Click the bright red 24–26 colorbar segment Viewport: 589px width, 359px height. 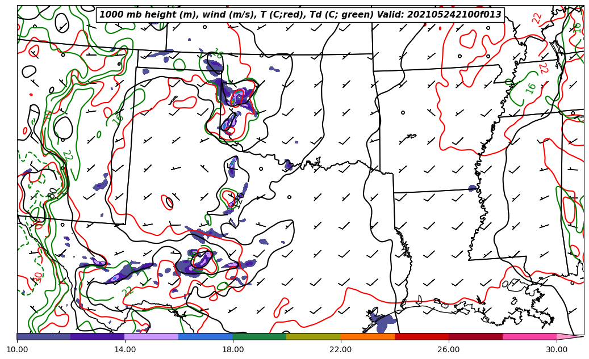click(x=421, y=336)
